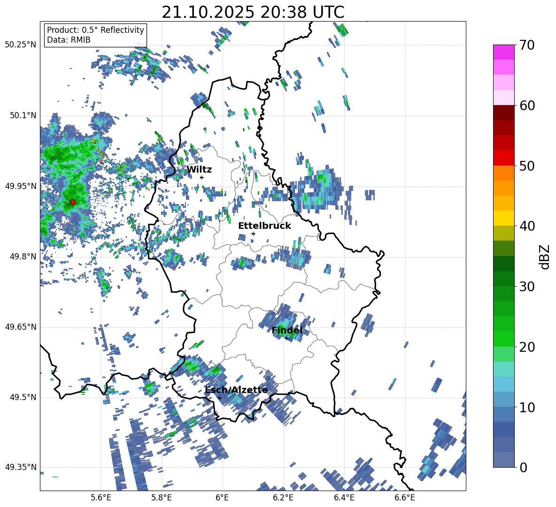Click the colorbar tick label 0
Screen dimensions: 556x507
523,467
